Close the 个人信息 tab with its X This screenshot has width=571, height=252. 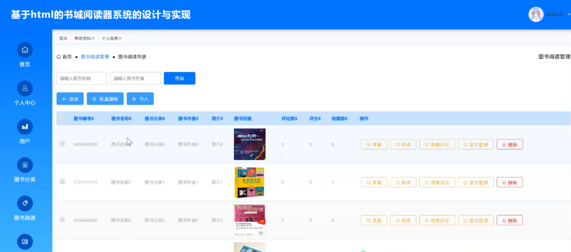coord(120,38)
